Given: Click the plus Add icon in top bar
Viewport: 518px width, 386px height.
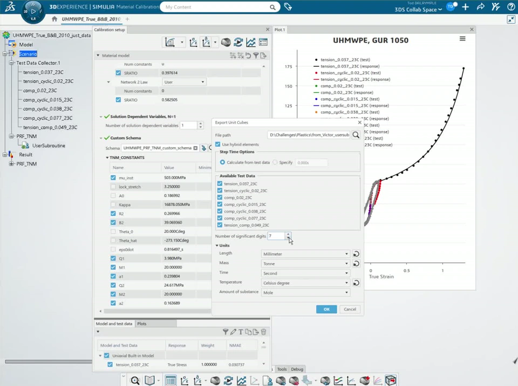Looking at the screenshot, I should [x=466, y=7].
